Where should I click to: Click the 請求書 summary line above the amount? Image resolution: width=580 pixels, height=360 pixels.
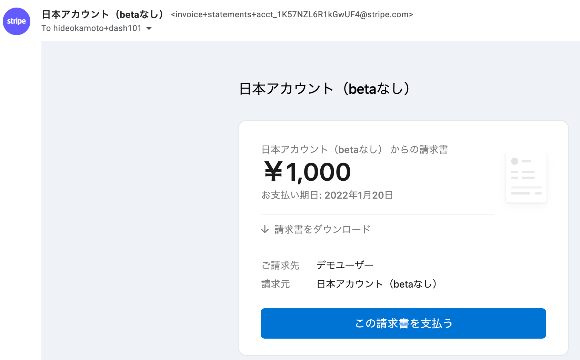[356, 149]
